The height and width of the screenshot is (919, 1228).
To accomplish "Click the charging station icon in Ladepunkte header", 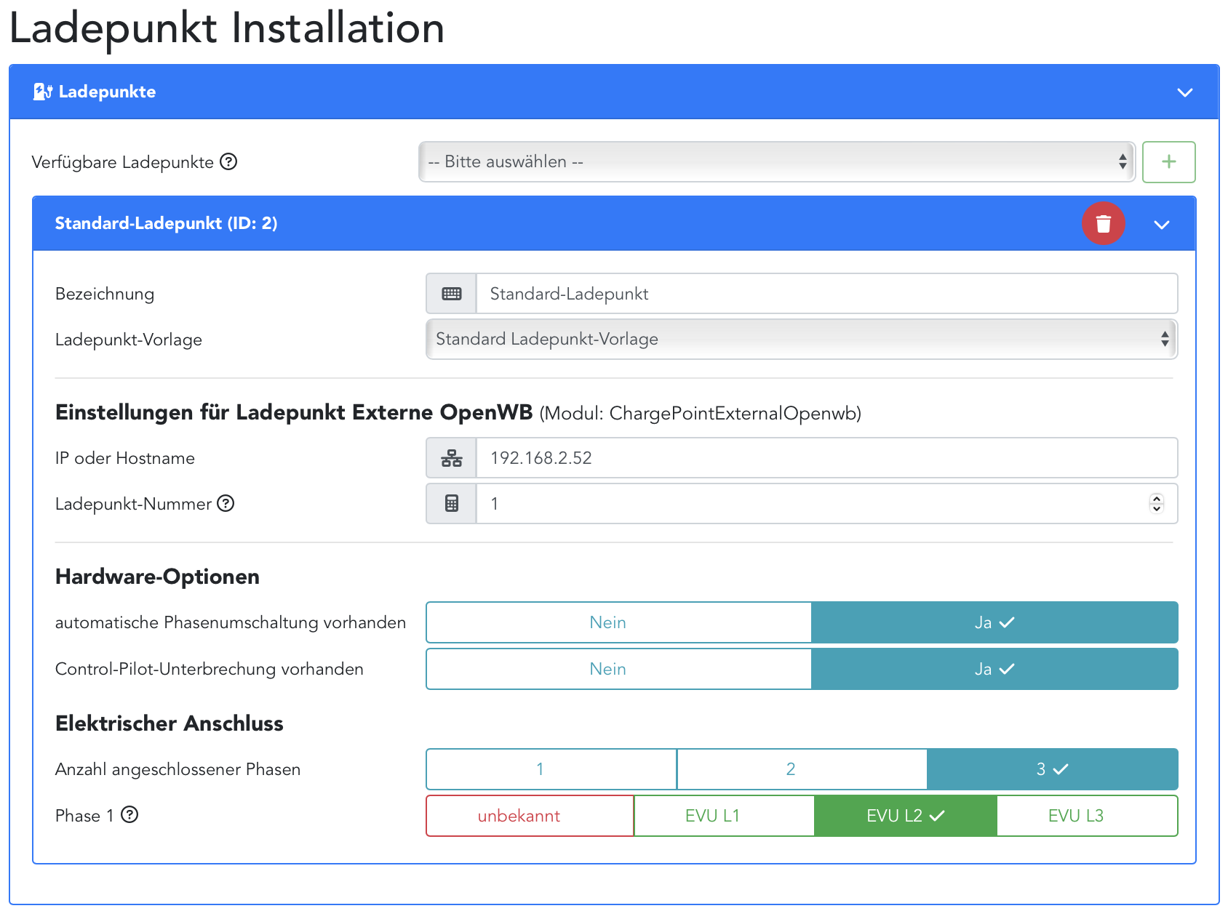I will click(43, 92).
